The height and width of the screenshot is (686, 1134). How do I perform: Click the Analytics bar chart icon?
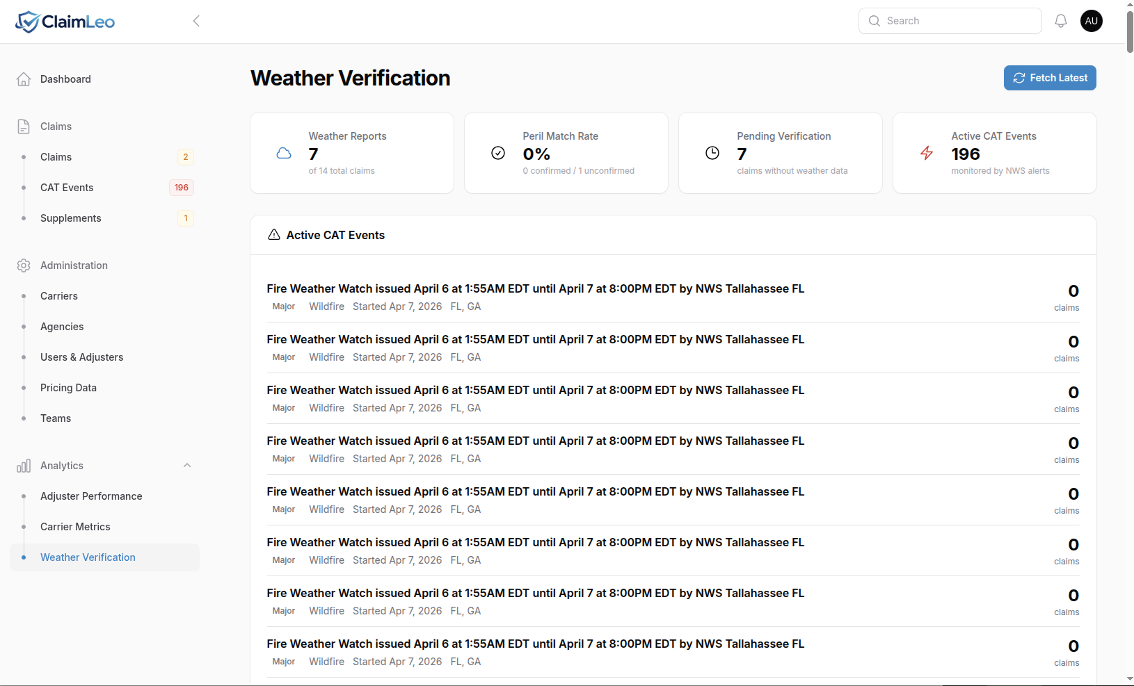pyautogui.click(x=24, y=466)
